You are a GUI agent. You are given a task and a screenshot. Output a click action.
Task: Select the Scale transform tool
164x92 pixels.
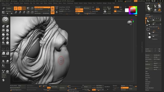pyautogui.click(x=20, y=12)
